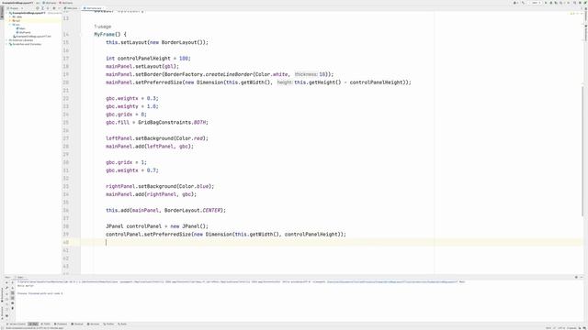Image resolution: width=588 pixels, height=330 pixels.
Task: Click 'Color.blue' on line 33
Action: click(x=194, y=186)
